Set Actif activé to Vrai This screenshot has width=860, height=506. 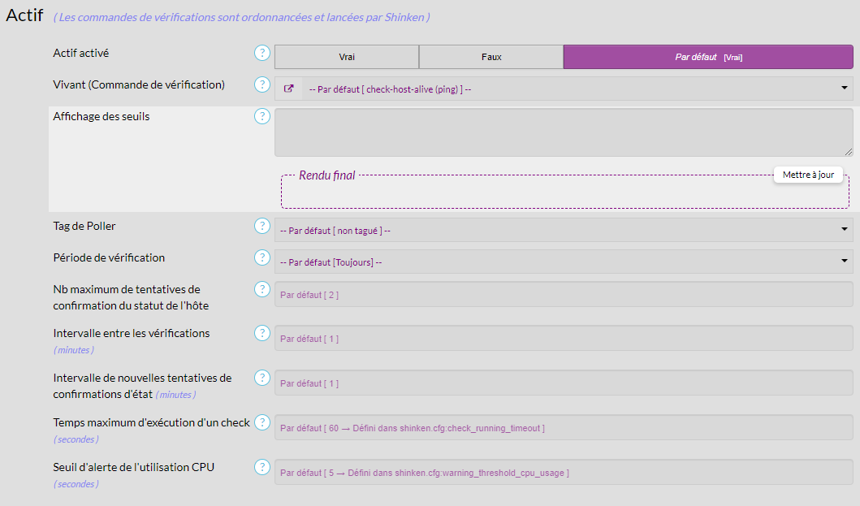point(347,57)
